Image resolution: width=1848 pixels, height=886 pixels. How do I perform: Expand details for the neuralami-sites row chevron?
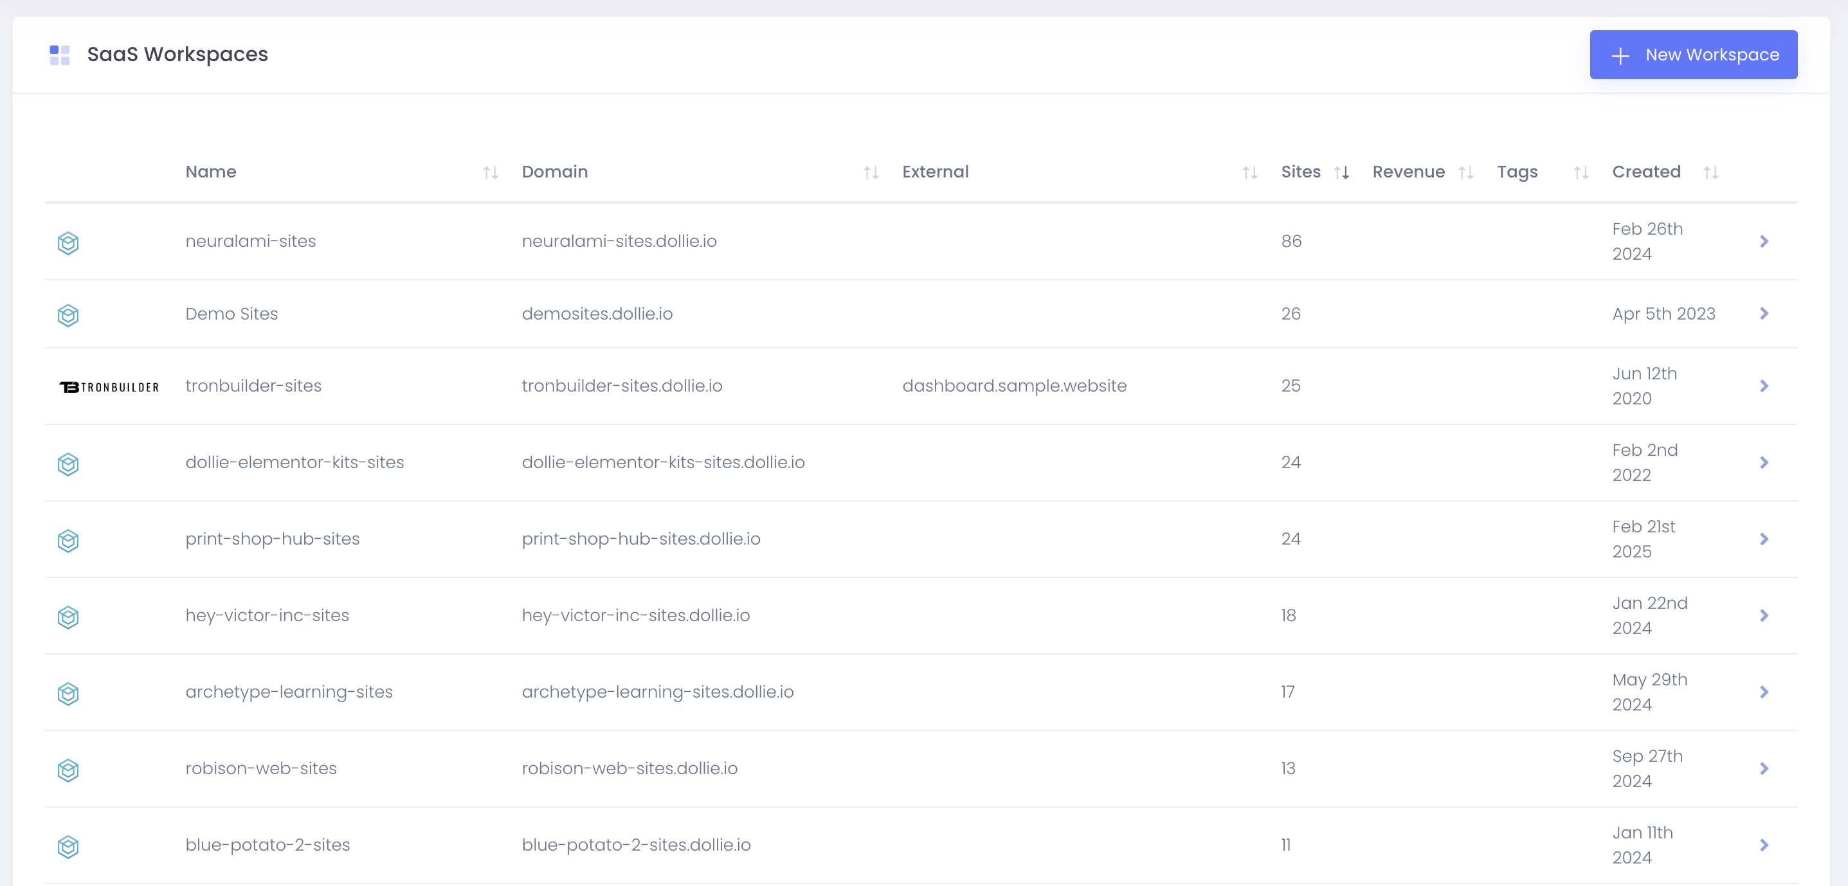click(x=1764, y=241)
